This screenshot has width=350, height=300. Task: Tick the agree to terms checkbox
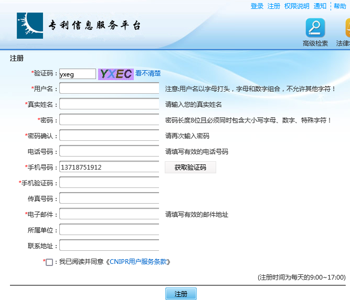pyautogui.click(x=49, y=262)
